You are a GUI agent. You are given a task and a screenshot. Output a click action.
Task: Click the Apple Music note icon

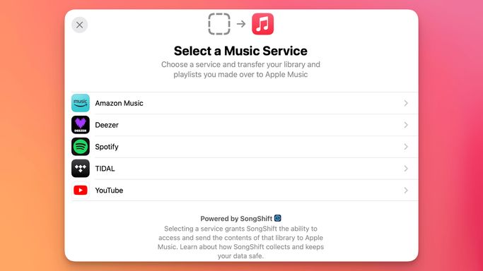tap(263, 24)
